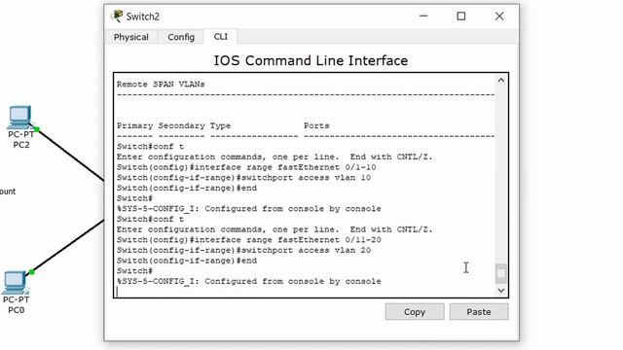
Task: Switch to the Physical tab
Action: 131,37
